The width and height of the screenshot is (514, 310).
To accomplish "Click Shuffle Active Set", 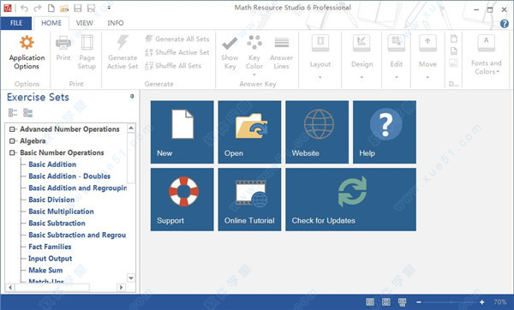I will point(177,52).
